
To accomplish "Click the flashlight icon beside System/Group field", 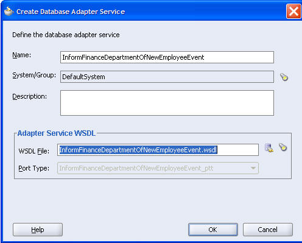I will pos(284,77).
